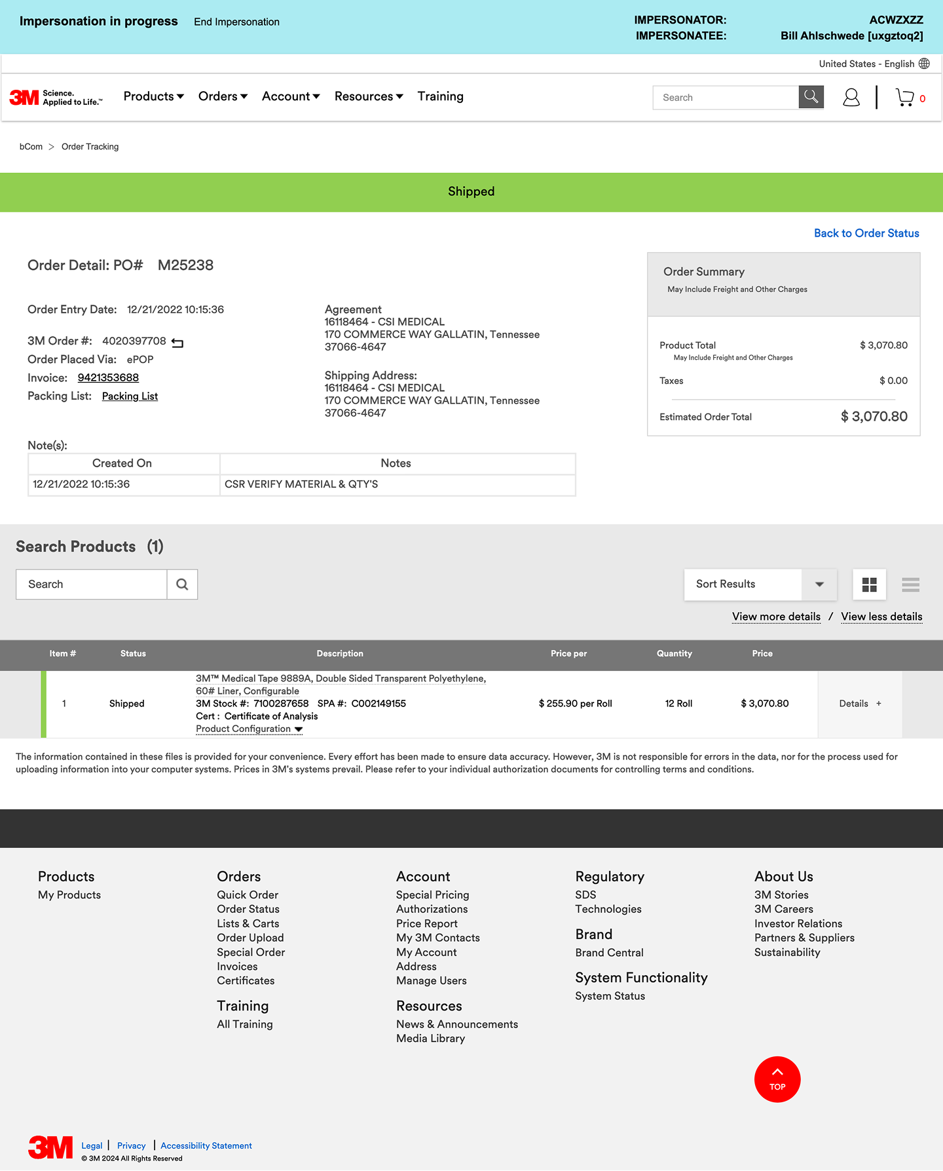Viewport: 943px width, 1171px height.
Task: Open Invoices footer link
Action: point(237,967)
